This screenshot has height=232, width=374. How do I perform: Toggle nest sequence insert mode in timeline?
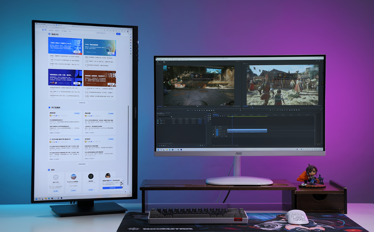[214, 116]
